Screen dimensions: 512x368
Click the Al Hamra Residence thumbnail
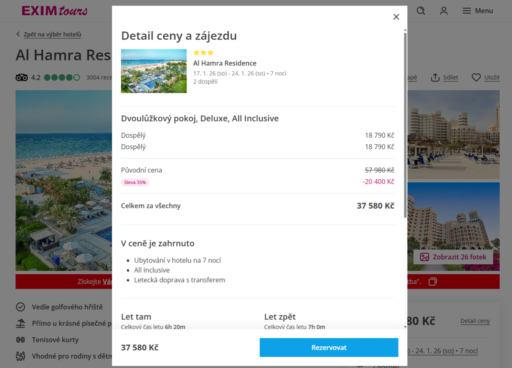tap(154, 71)
